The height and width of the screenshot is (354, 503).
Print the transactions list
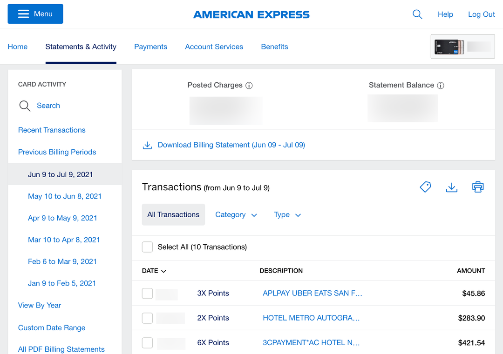pos(478,187)
